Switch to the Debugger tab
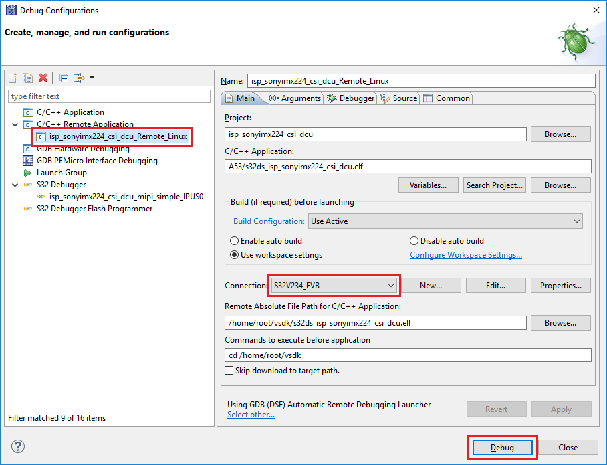Screen dimensions: 607x465 [x=351, y=98]
